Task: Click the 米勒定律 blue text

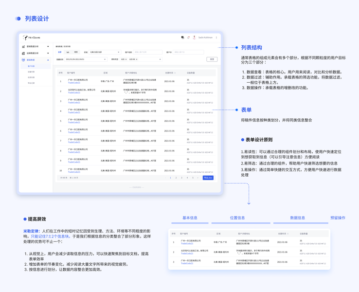Action: tap(32, 231)
